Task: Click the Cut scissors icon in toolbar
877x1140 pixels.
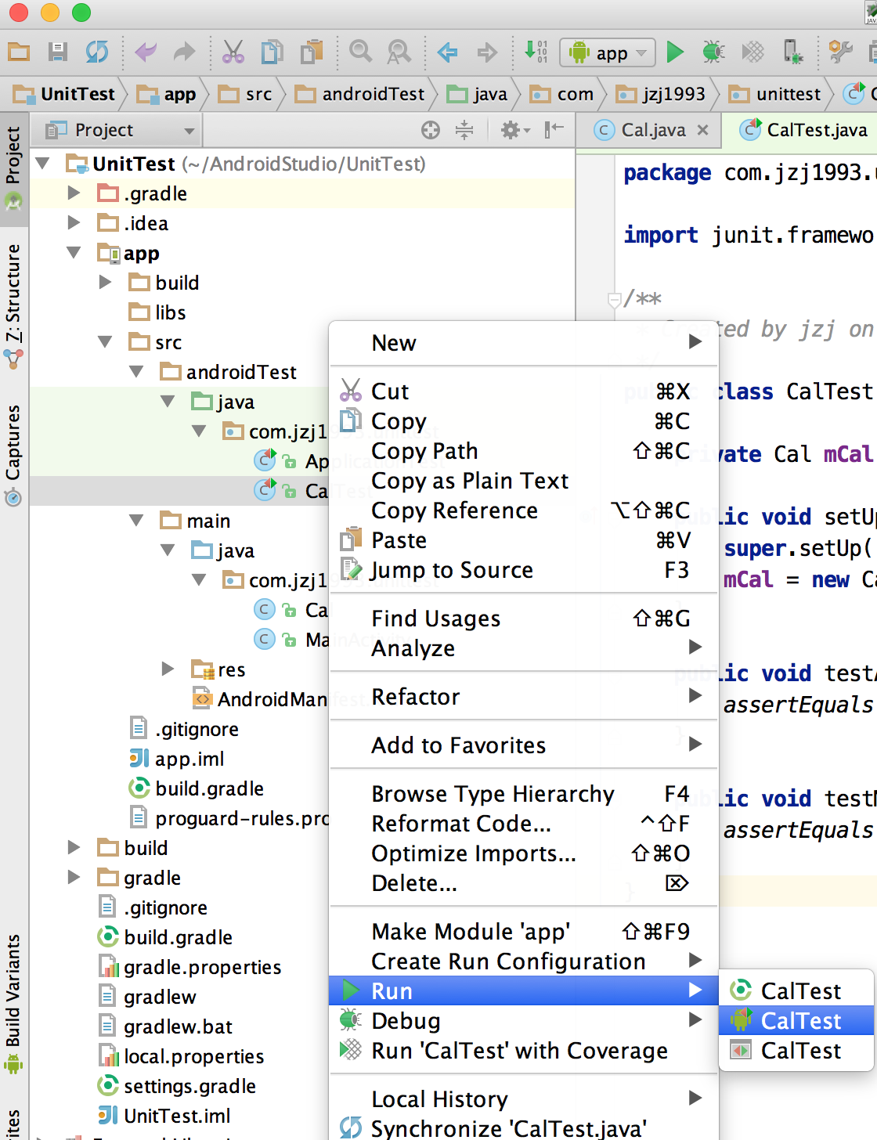Action: pos(233,52)
